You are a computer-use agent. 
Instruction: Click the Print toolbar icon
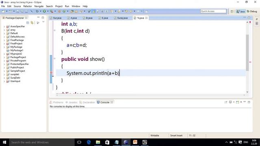click(x=26, y=11)
